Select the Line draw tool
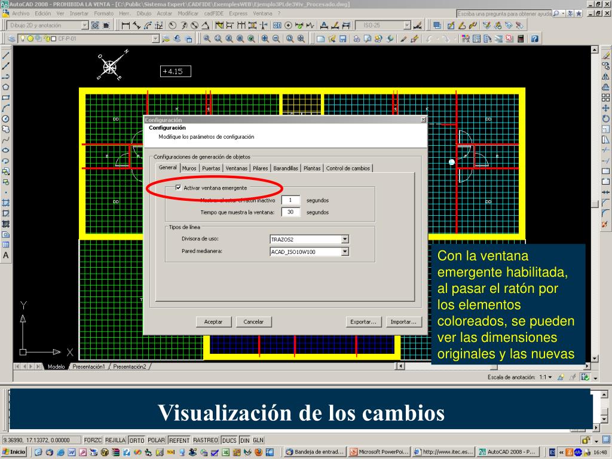The height and width of the screenshot is (459, 612). tap(6, 55)
